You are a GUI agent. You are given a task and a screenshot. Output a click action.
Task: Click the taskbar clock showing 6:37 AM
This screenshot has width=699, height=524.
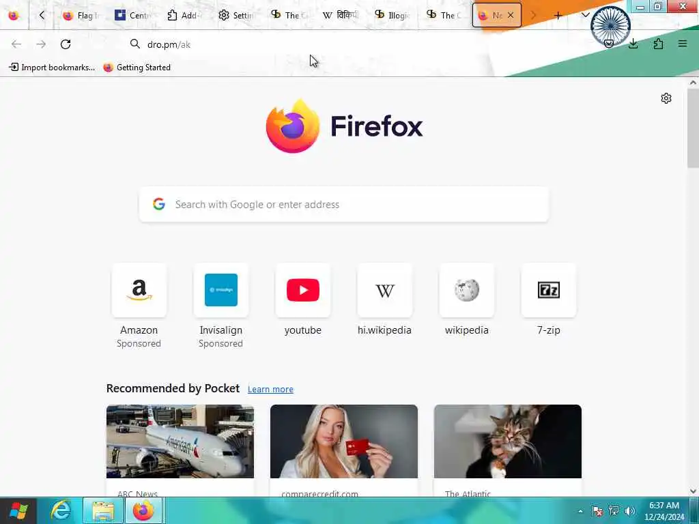(x=664, y=511)
